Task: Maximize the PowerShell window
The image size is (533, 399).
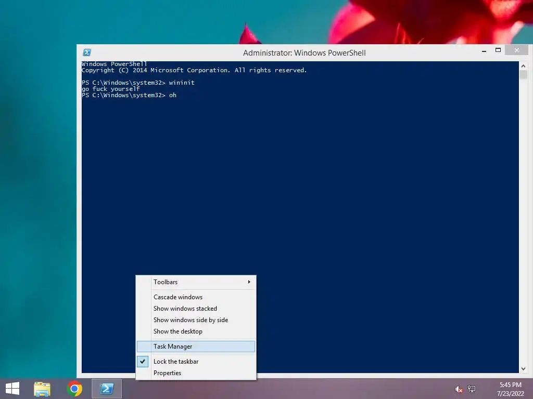Action: tap(498, 50)
